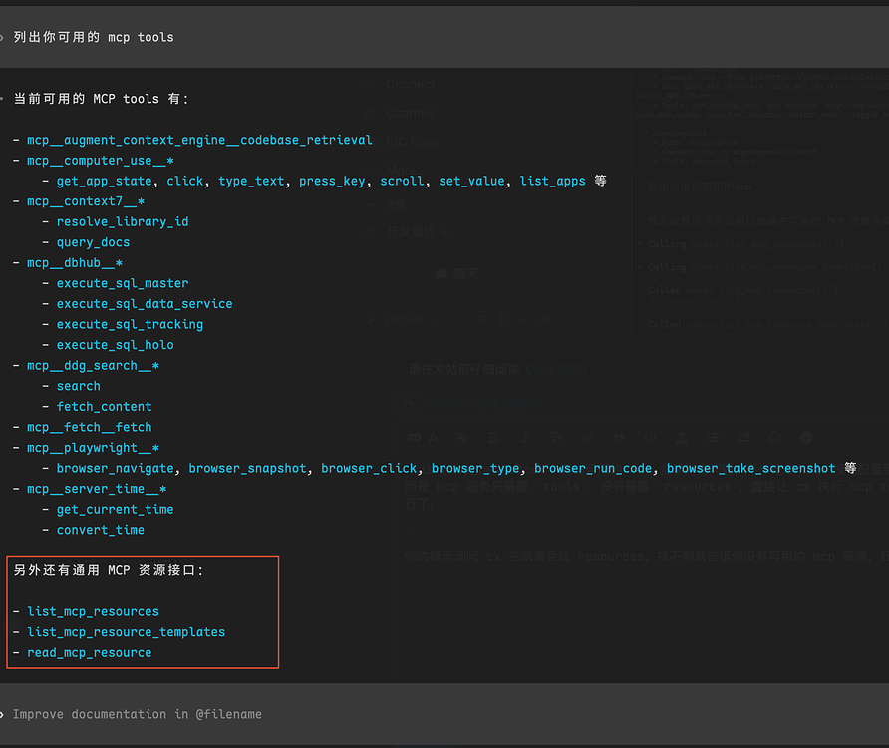Click the 'mcp__dbhub__*' entry
Screen dimensions: 889x748
point(75,262)
